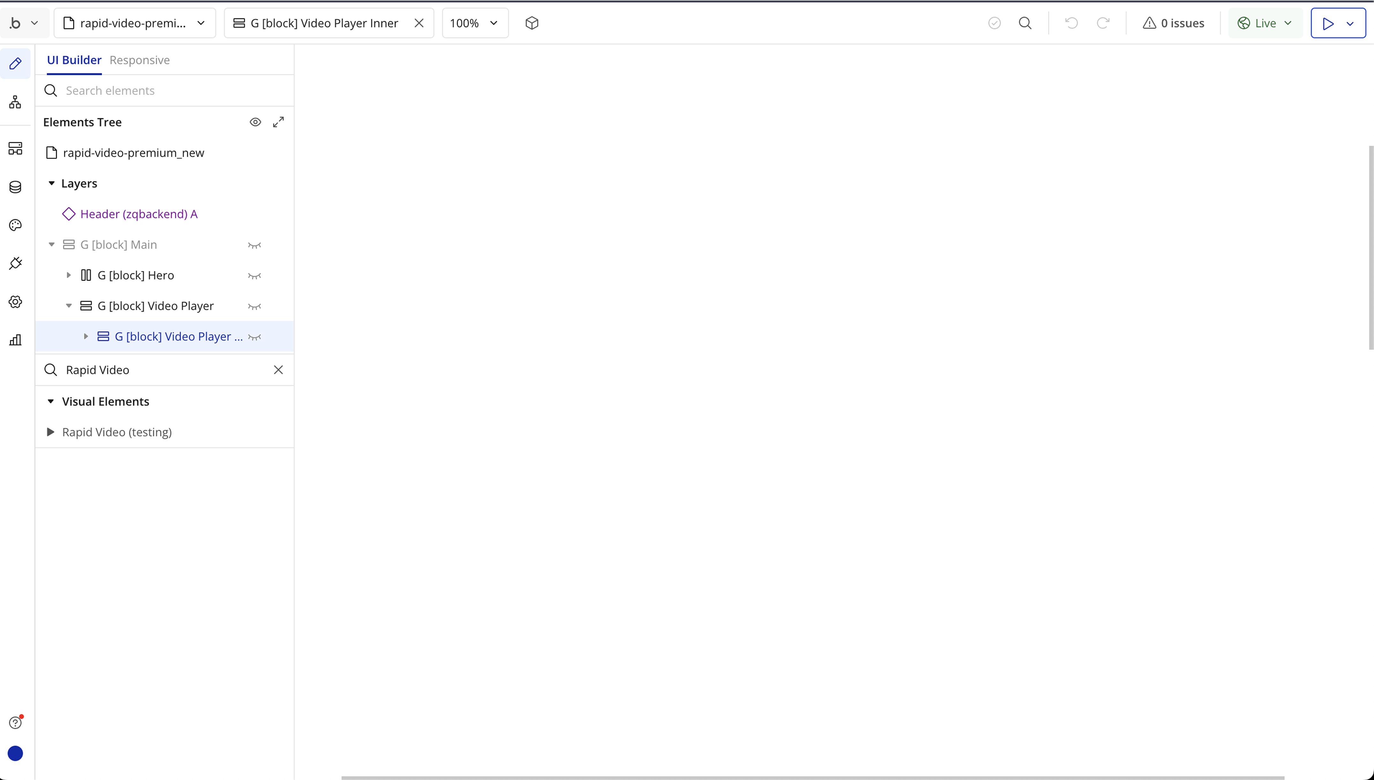Click the 0 issues button

(1173, 23)
